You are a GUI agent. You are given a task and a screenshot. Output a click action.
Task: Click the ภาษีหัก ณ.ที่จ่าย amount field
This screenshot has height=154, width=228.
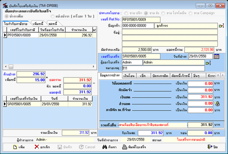(x=200, y=110)
